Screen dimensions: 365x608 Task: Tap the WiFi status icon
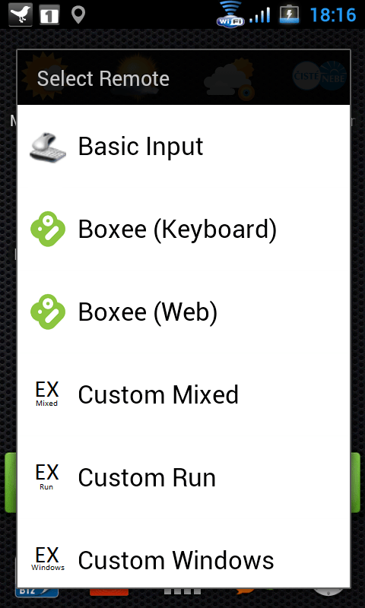[x=230, y=14]
